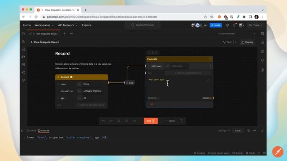Click Auto-select agent in status bar
The height and width of the screenshot is (161, 287).
point(219,153)
